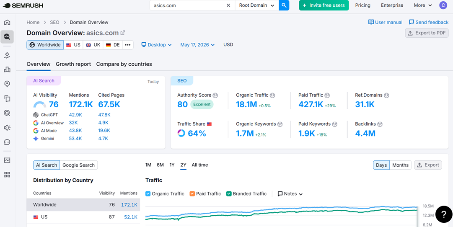The height and width of the screenshot is (227, 453).
Task: Open the Pricing link
Action: tap(363, 5)
